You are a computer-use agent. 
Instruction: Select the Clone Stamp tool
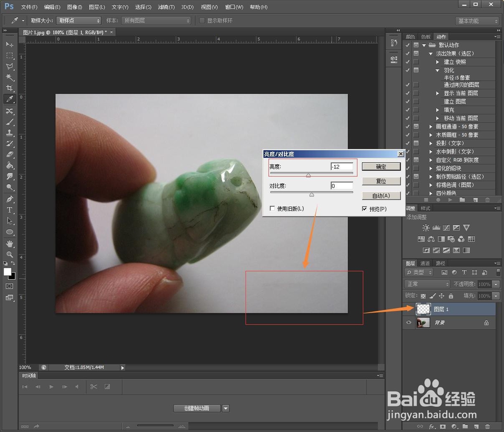(9, 133)
